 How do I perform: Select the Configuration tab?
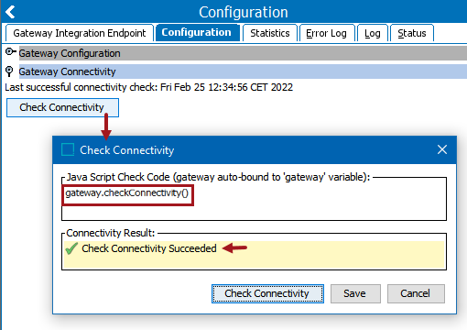point(196,32)
